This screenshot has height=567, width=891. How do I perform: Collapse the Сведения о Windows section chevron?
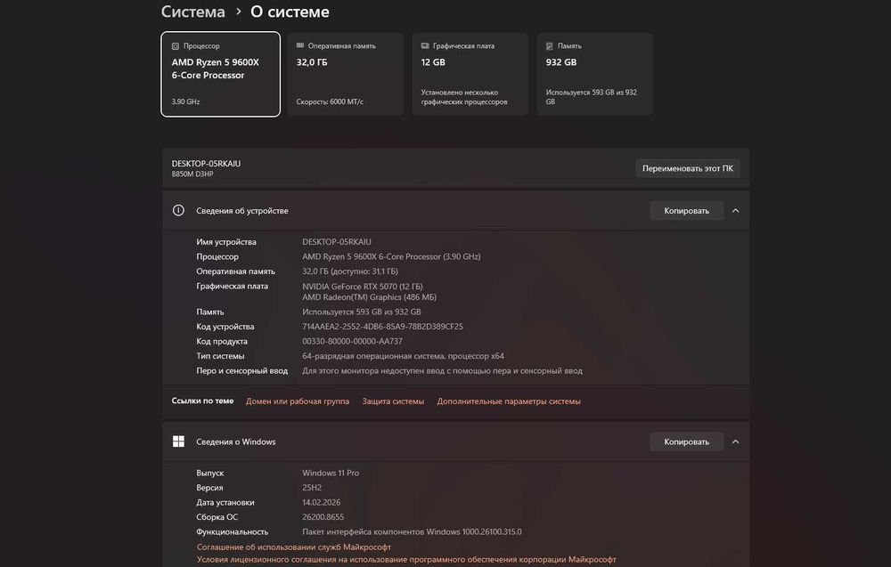(735, 441)
